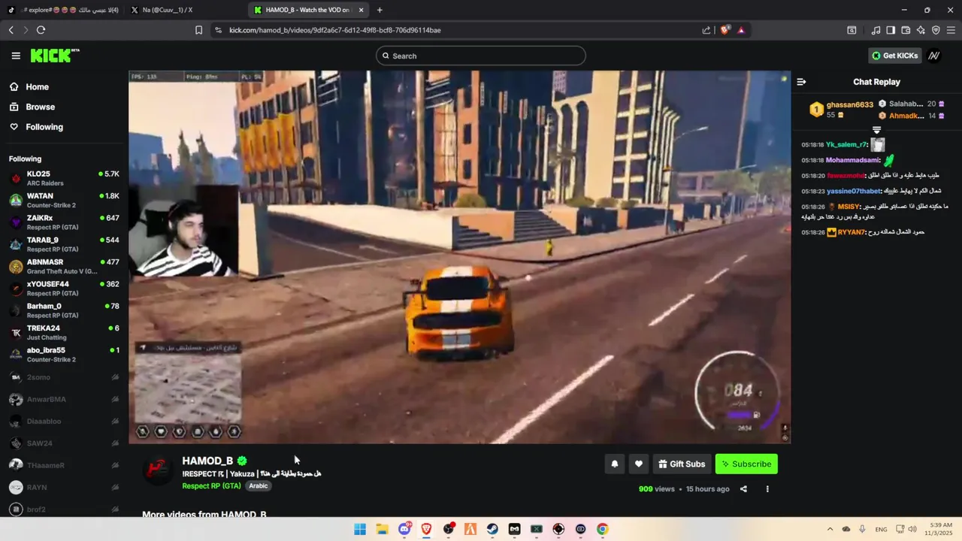Click ghassan6633 top gifter in chat
Image resolution: width=962 pixels, height=541 pixels.
[849, 104]
